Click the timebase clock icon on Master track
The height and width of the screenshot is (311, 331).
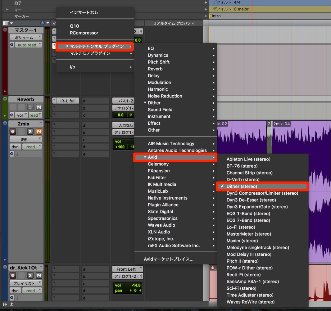[x=12, y=45]
